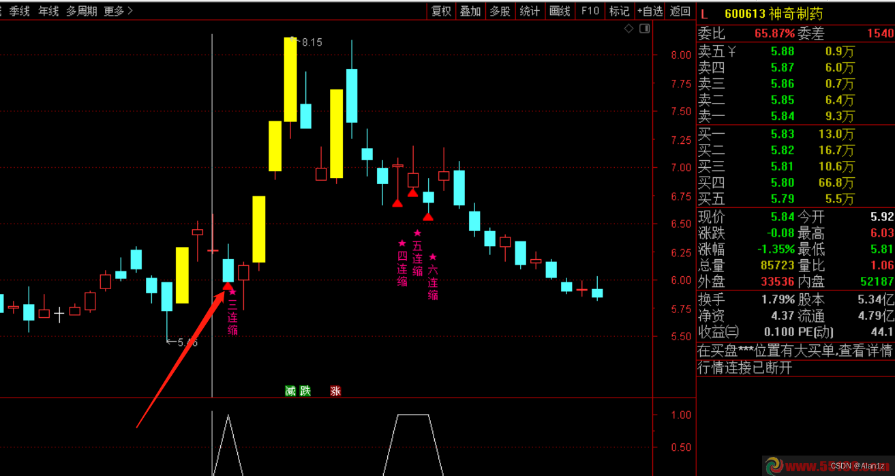Image resolution: width=895 pixels, height=476 pixels.
Task: Click the 涨 red indicator tag
Action: pos(335,391)
